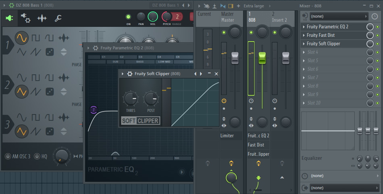Screen dimensions: 383x194
Task: Toggle Fruity Fast Dist slot enable light
Action: (x=377, y=35)
